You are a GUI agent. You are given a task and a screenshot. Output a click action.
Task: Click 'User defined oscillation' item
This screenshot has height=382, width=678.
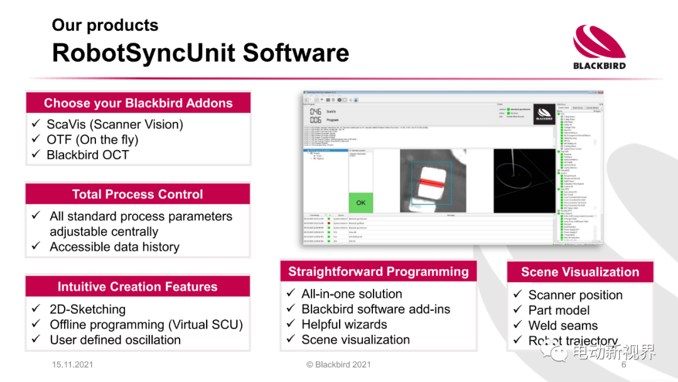[x=115, y=340]
